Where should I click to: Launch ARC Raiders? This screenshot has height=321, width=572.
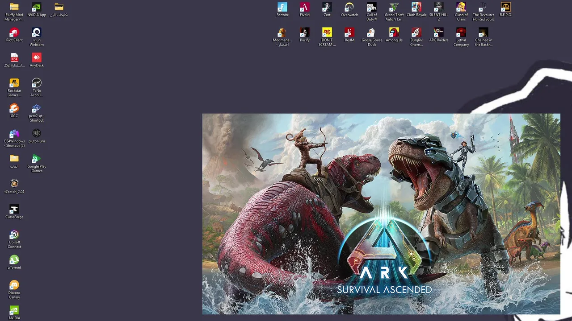[439, 33]
